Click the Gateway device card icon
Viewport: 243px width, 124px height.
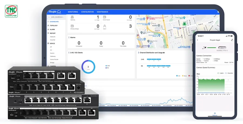[72, 17]
